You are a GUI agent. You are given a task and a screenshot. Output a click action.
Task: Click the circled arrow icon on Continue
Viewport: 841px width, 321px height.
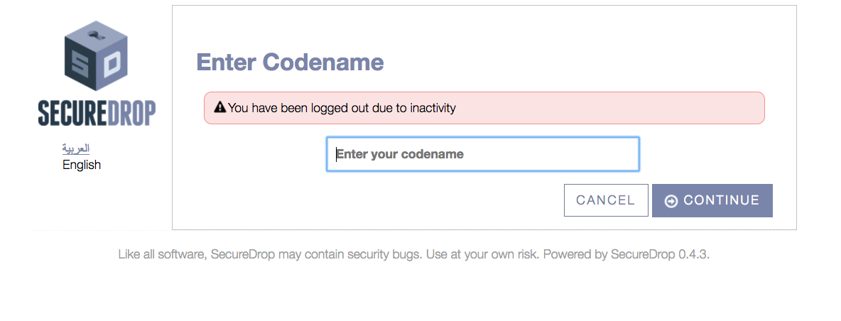(x=671, y=201)
